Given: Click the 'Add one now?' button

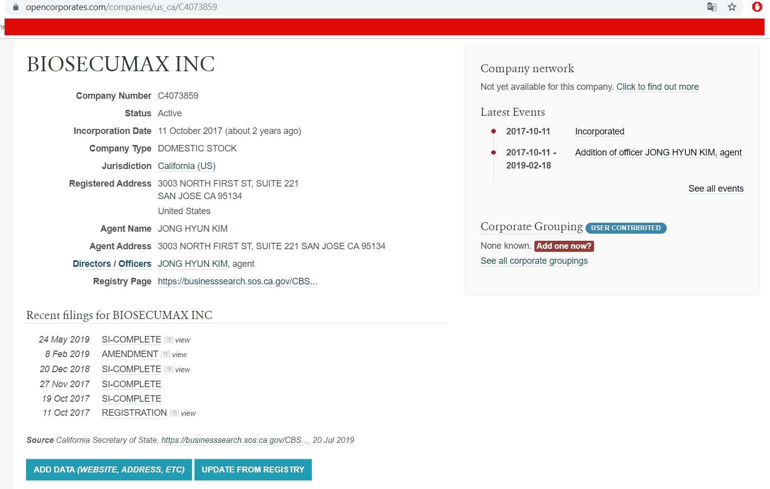Looking at the screenshot, I should click(x=563, y=246).
